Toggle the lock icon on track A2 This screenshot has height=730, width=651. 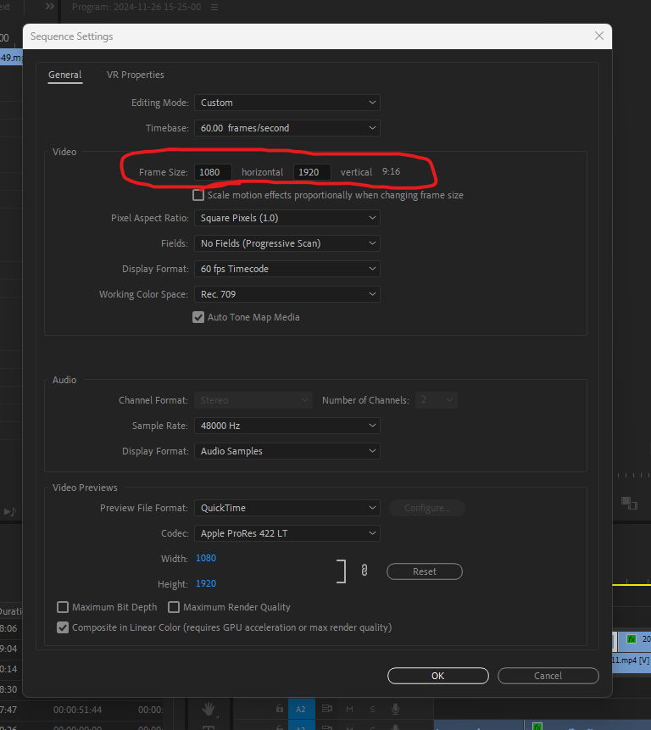coord(279,709)
